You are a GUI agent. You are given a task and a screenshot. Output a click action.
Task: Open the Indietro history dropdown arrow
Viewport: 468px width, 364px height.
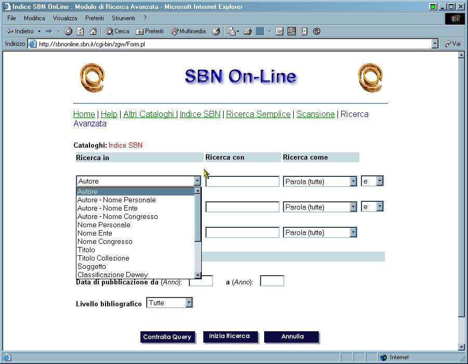point(39,31)
